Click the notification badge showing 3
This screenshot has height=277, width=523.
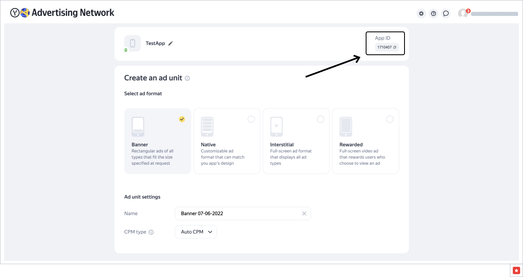click(x=468, y=10)
